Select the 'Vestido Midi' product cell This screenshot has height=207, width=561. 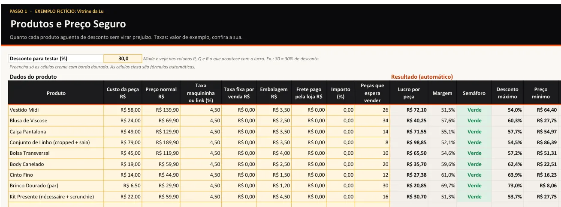tap(56, 110)
